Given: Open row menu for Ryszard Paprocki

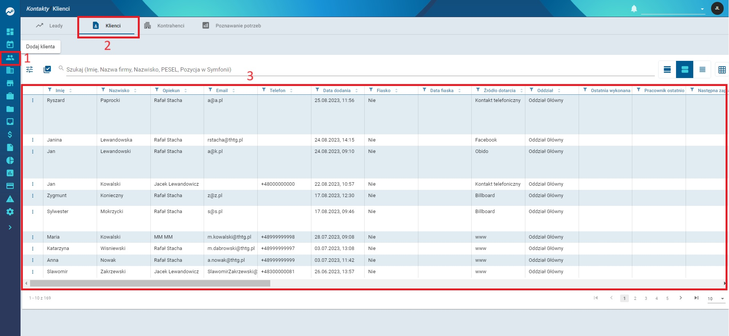Looking at the screenshot, I should 33,100.
